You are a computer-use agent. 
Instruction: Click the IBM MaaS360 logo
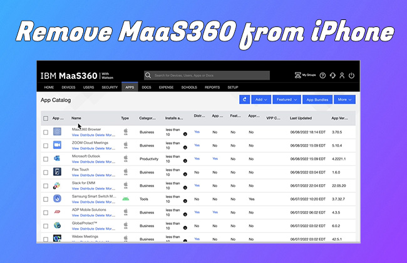77,76
